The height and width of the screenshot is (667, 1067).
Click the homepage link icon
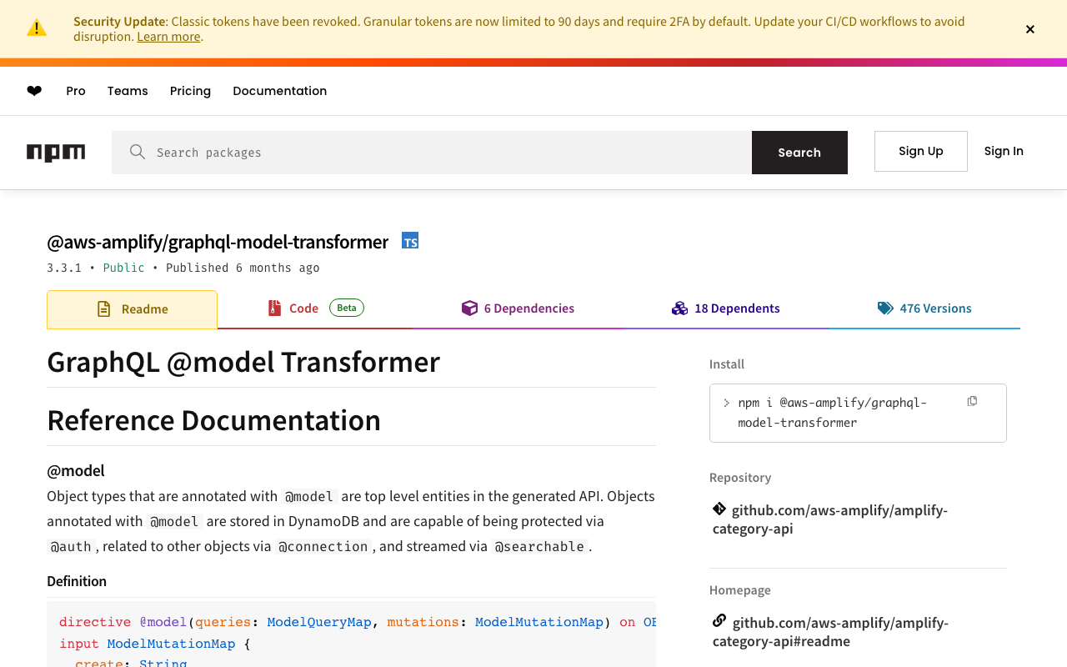(x=719, y=621)
